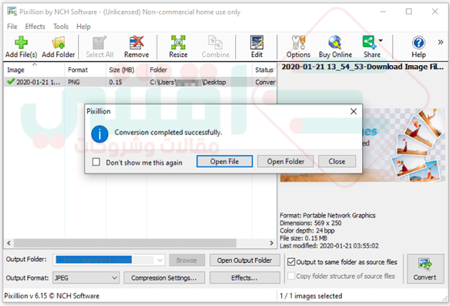Sort by the Folder column header
Screen dimensions: 450x306
pyautogui.click(x=199, y=70)
